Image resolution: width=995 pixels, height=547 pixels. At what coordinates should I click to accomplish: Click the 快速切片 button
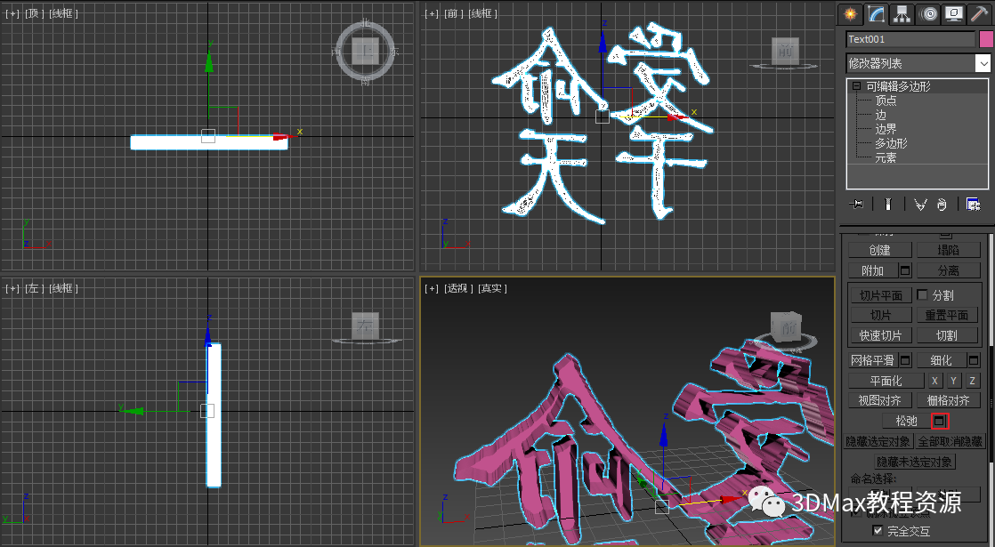pos(881,335)
